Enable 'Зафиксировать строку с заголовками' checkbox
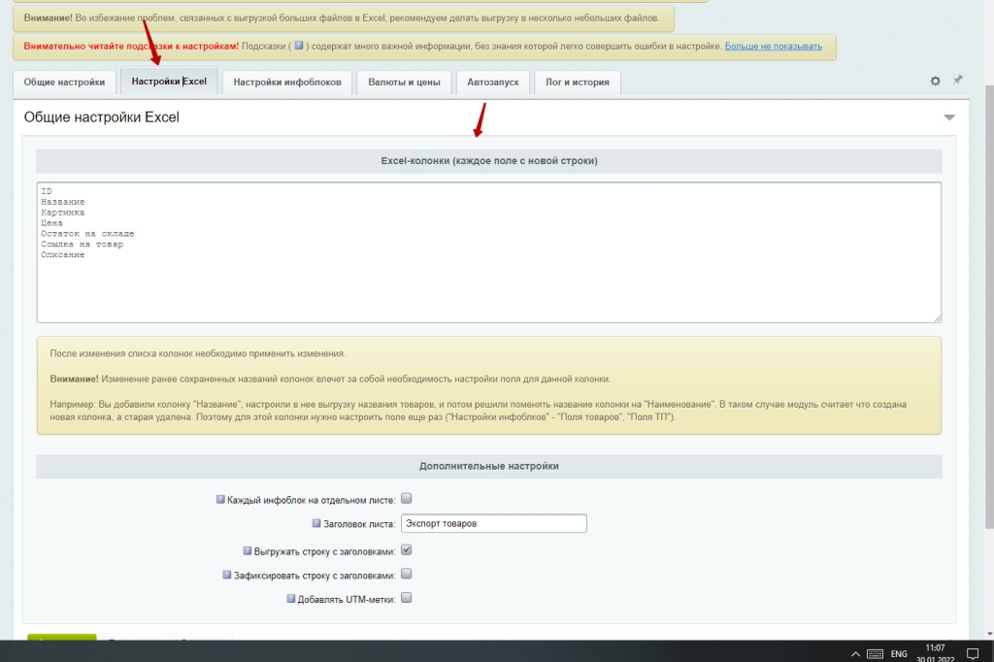Viewport: 994px width, 662px height. (x=407, y=574)
